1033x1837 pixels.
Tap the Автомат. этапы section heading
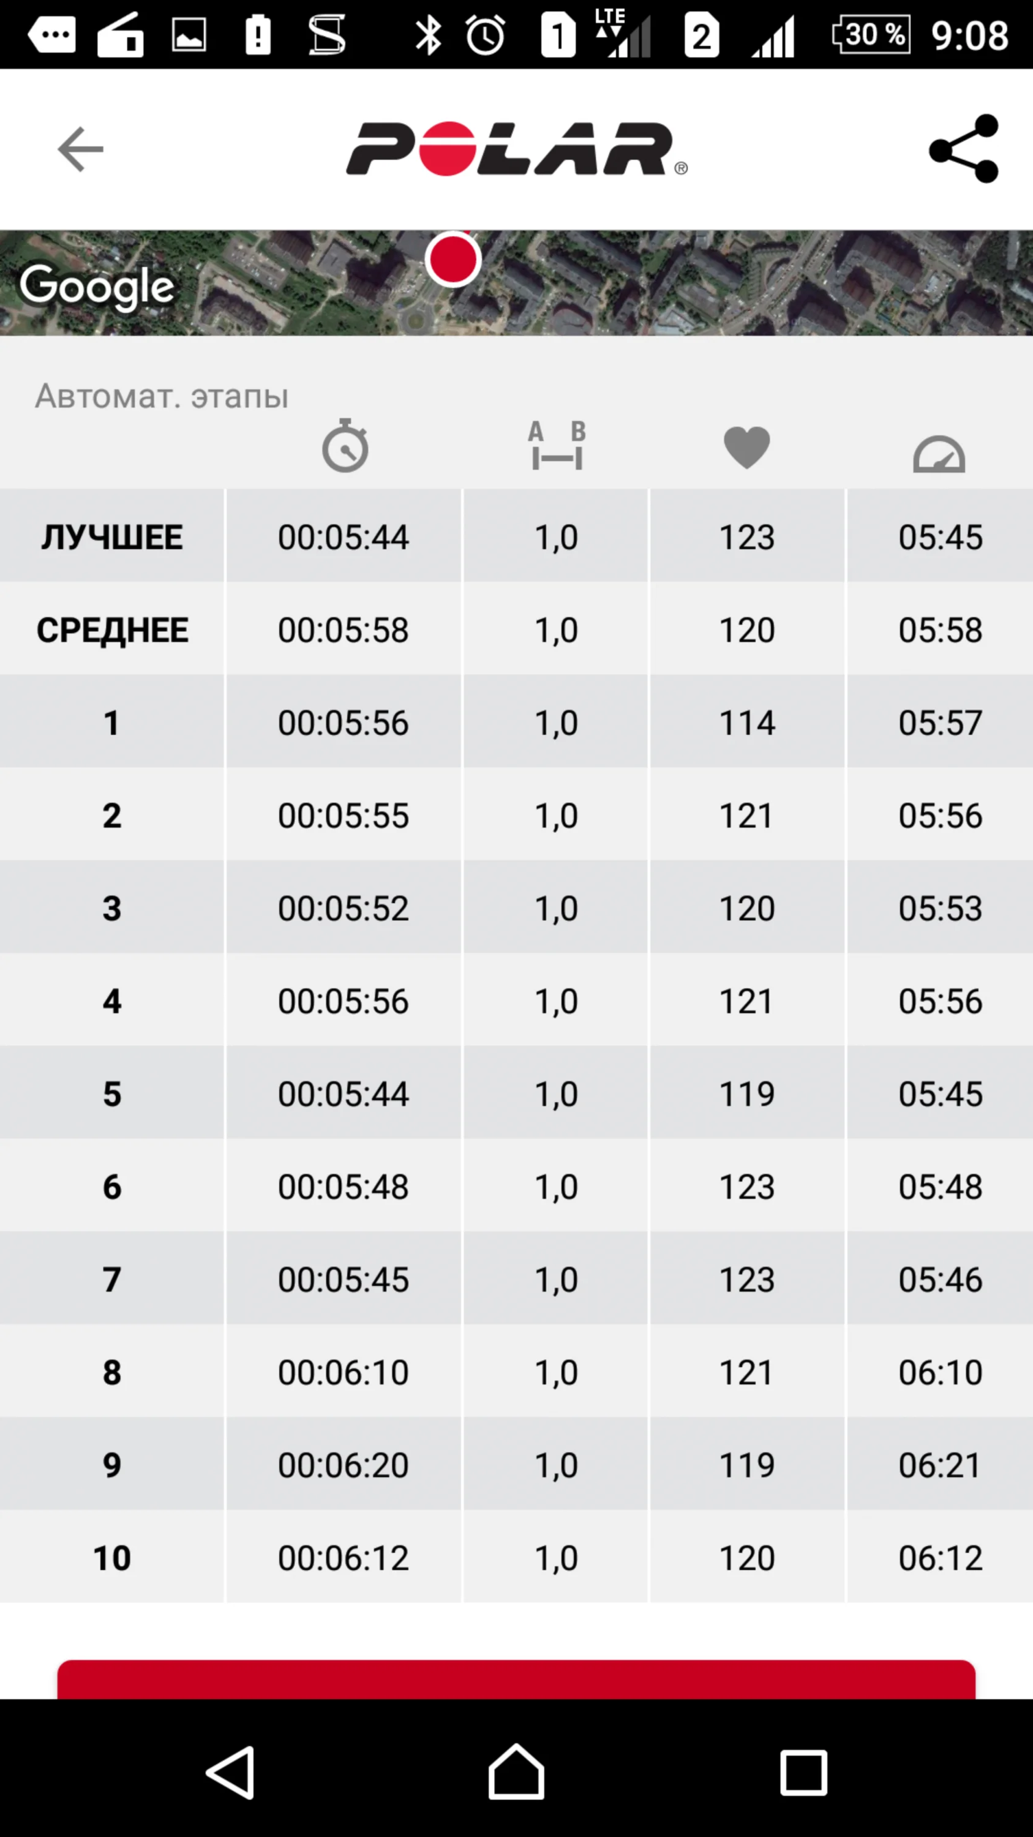coord(162,397)
